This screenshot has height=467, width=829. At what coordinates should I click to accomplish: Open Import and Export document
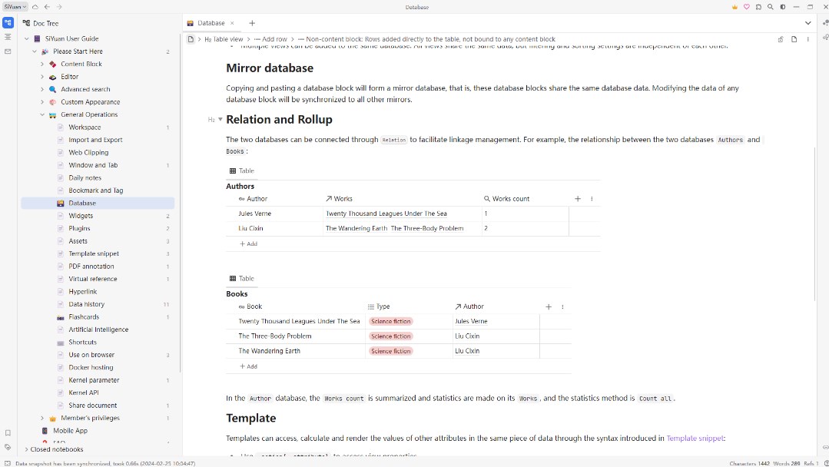(95, 140)
